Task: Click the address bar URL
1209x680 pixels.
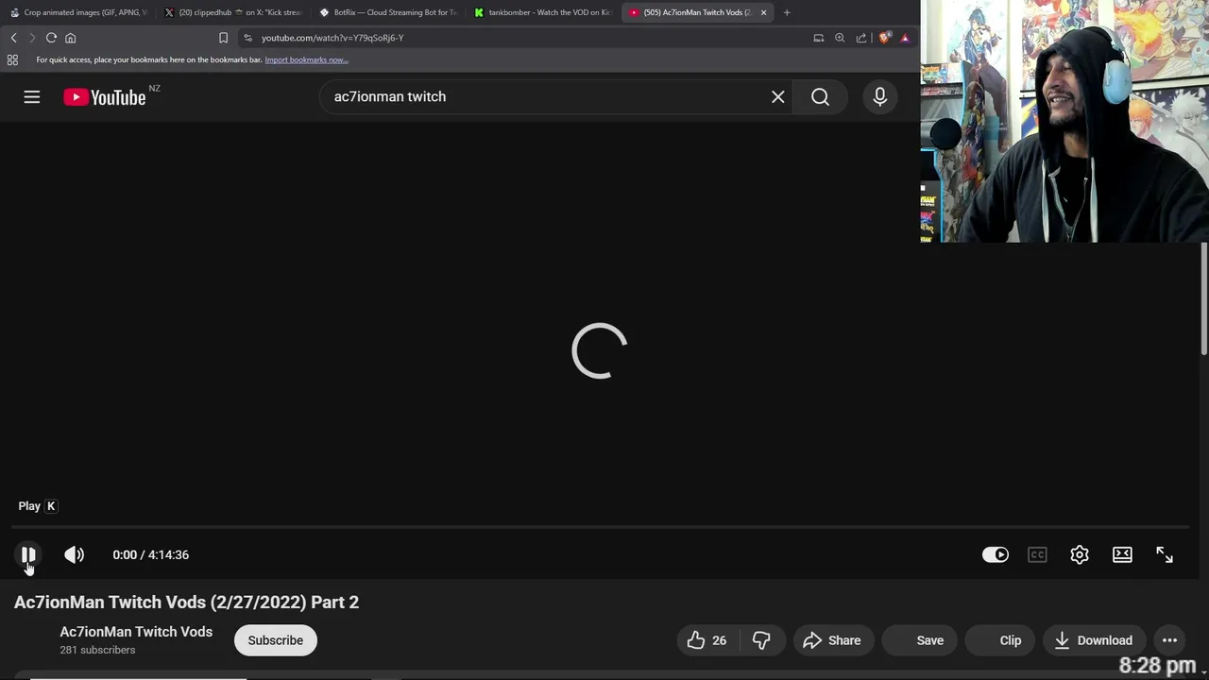Action: [x=332, y=38]
